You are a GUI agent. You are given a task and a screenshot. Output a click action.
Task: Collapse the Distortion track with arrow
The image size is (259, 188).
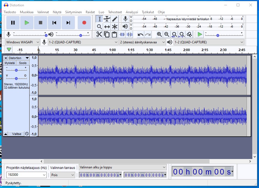click(6, 134)
